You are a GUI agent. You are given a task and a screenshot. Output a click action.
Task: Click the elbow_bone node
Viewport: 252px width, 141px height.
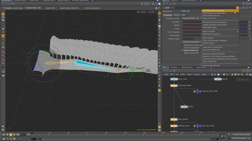174,126
